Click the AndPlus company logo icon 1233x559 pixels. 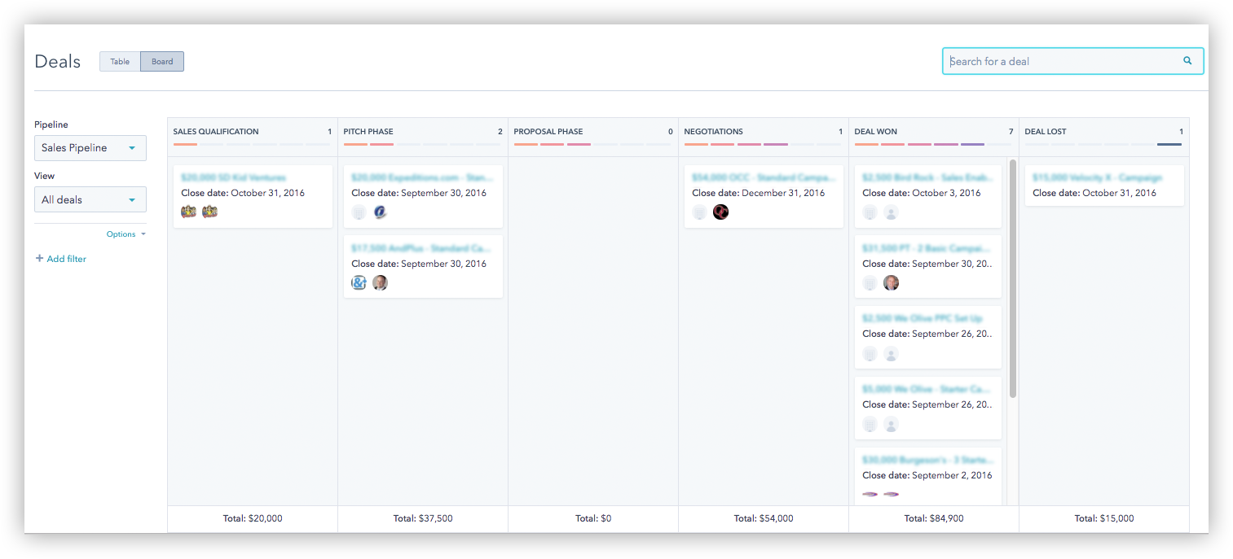359,283
